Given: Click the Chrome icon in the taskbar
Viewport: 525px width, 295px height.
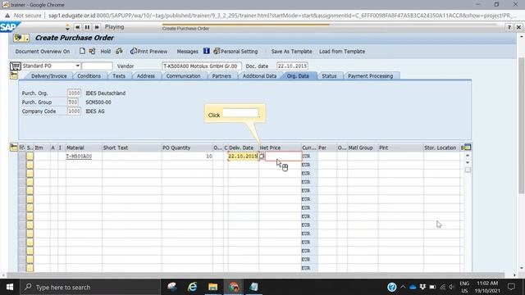Looking at the screenshot, I should coord(234,287).
